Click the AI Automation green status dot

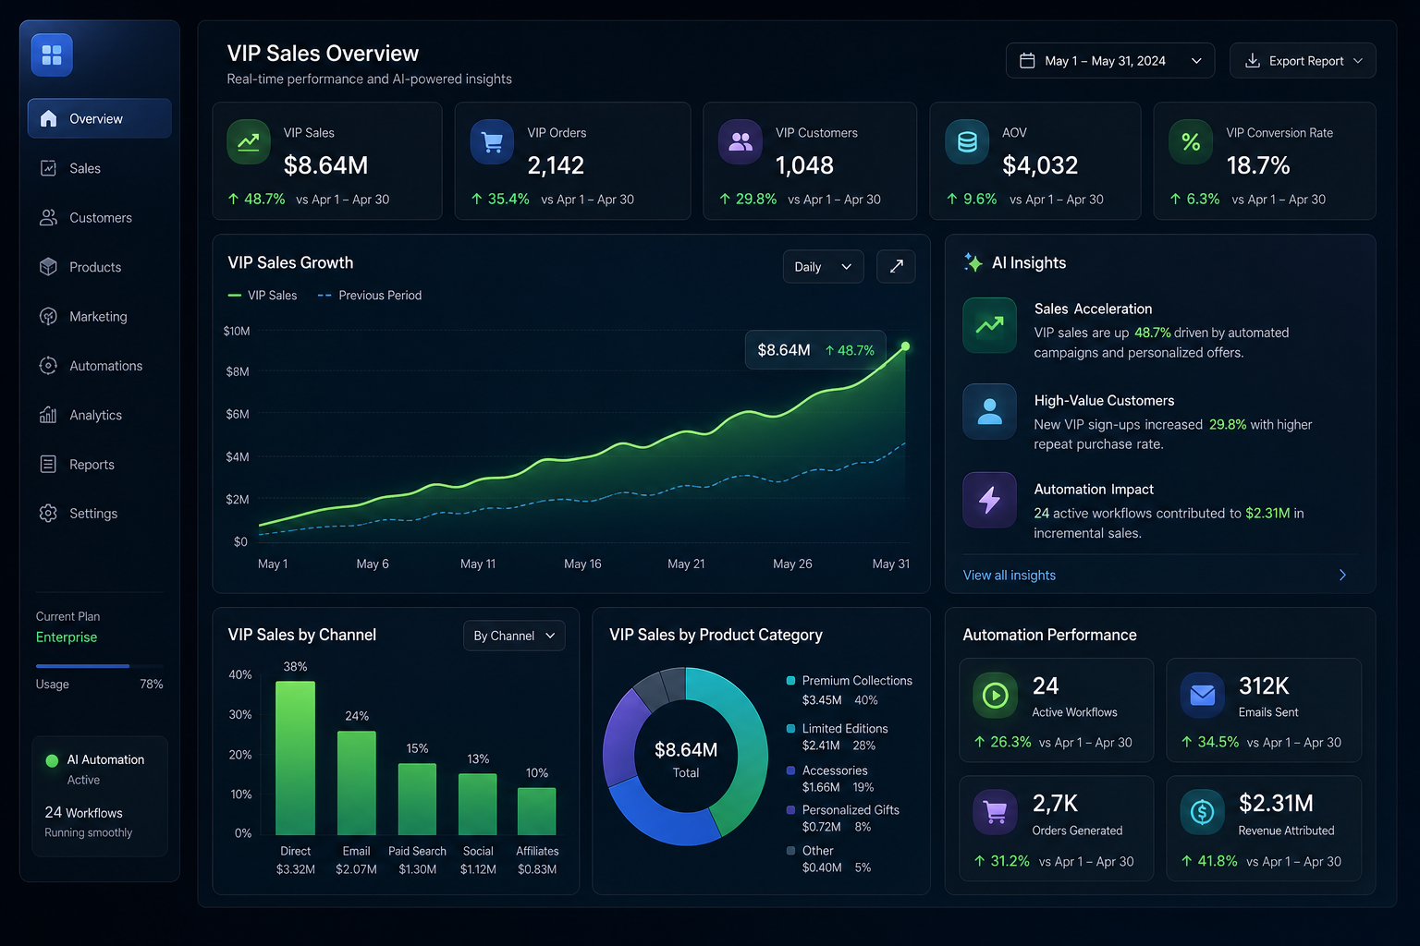(x=52, y=760)
